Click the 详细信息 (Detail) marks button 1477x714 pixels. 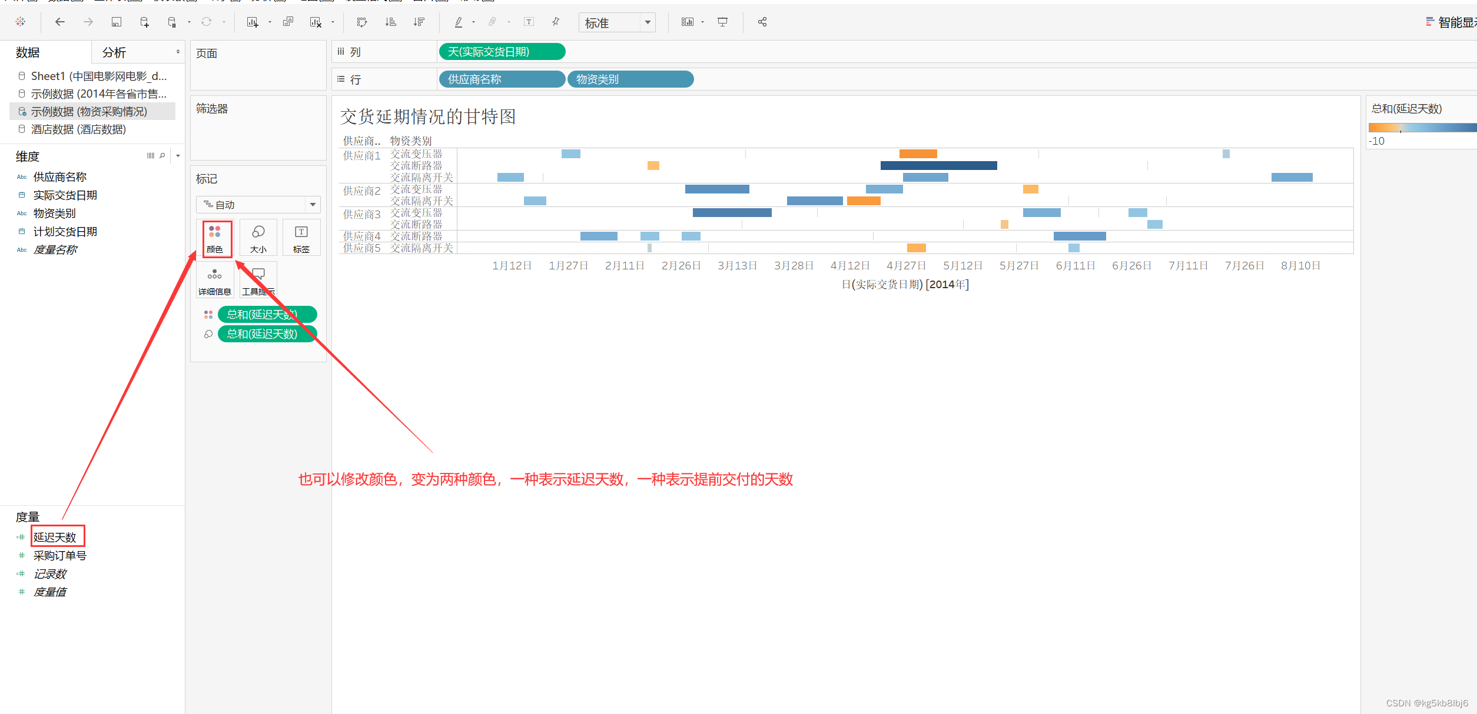pos(215,281)
